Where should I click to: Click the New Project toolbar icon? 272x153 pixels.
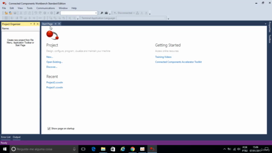6,13
